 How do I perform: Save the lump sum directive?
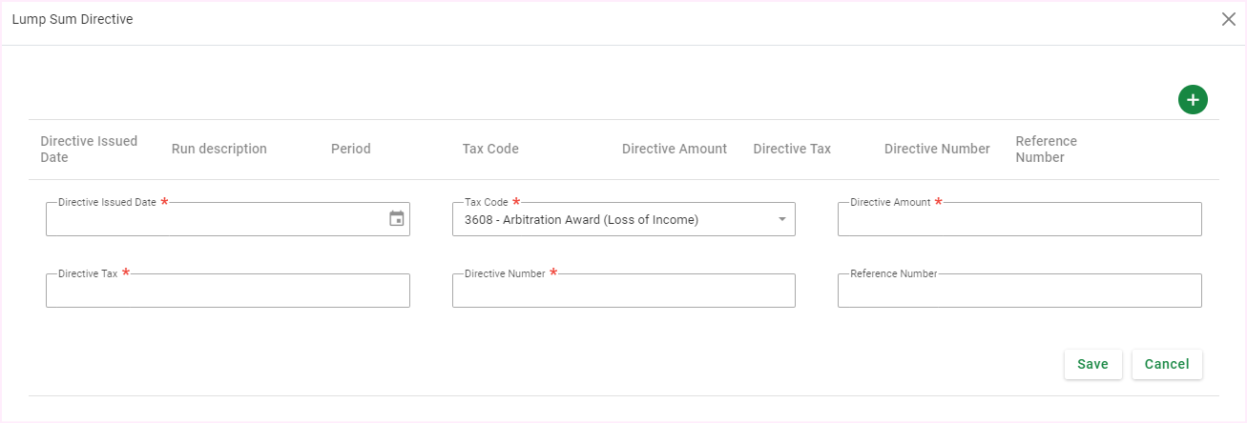pyautogui.click(x=1092, y=364)
